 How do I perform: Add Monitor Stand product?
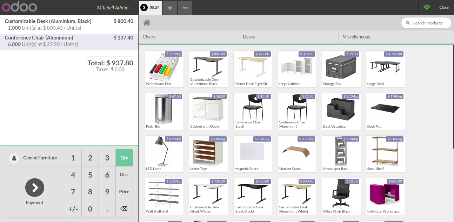click(297, 154)
